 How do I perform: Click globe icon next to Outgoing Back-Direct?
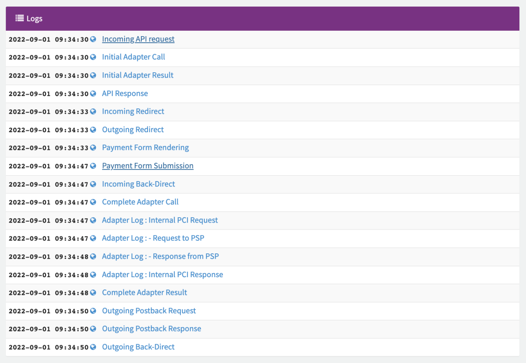click(x=93, y=347)
